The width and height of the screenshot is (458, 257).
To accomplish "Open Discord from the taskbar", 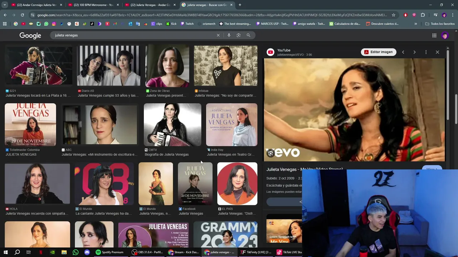I will pos(87,252).
